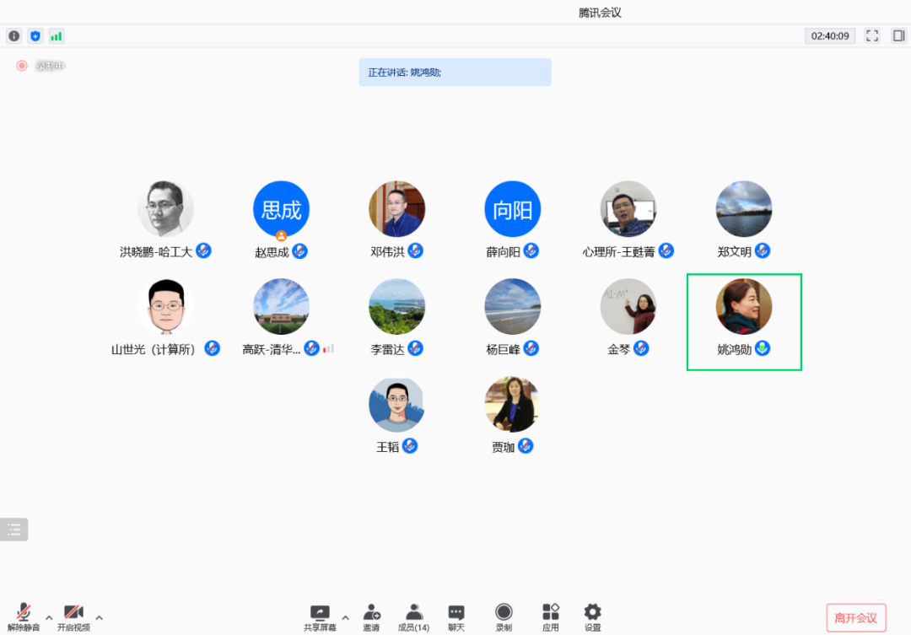Viewport: 911px width, 635px height.
Task: Expand the share screen options arrow
Action: pyautogui.click(x=346, y=617)
